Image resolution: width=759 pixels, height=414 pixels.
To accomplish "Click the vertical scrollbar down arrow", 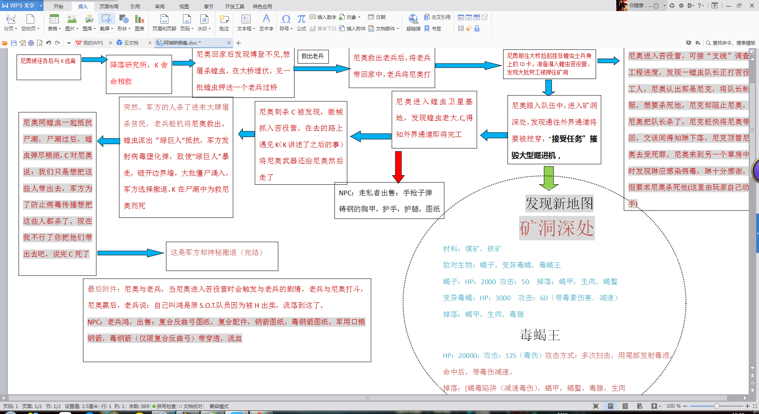I will coord(752,368).
